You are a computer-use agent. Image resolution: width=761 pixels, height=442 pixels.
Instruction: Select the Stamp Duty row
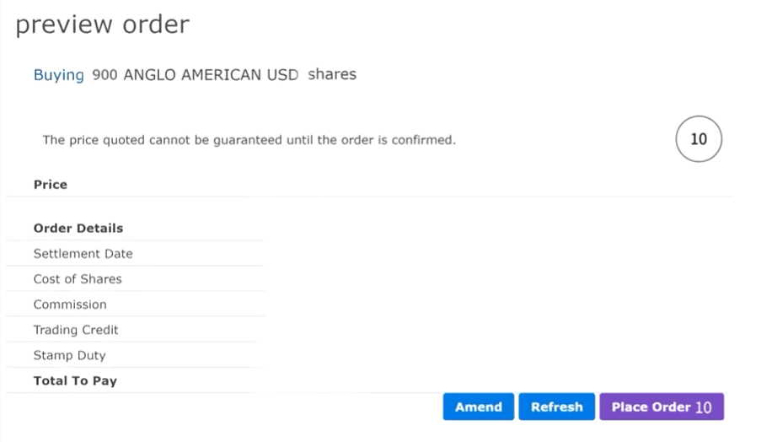pos(136,355)
